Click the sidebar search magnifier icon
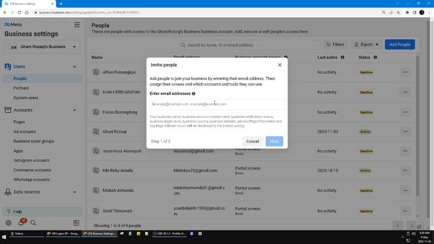434x244 pixels. (x=33, y=223)
